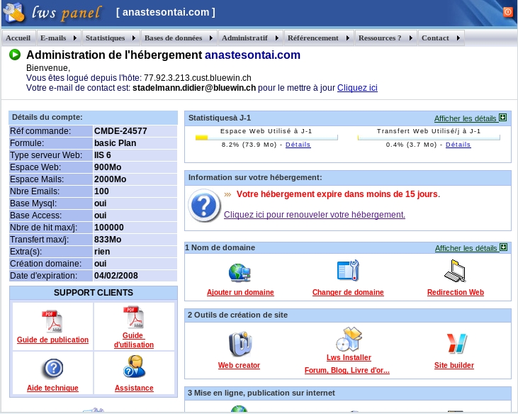The height and width of the screenshot is (414, 518).
Task: Click the Assistance link
Action: pyautogui.click(x=134, y=388)
